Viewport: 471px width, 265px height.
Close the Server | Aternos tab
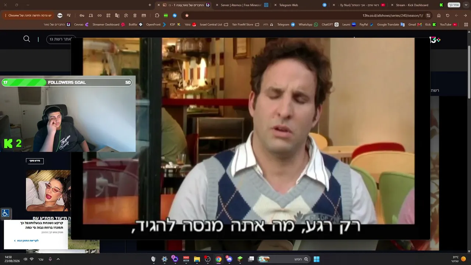pyautogui.click(x=217, y=5)
